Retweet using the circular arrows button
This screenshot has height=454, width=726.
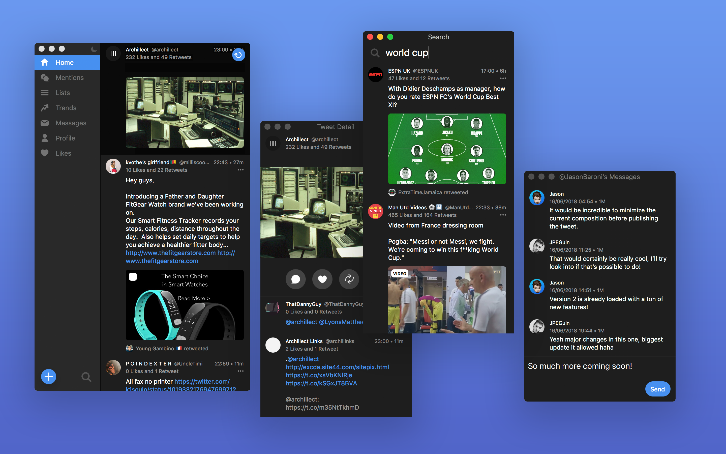tap(349, 279)
